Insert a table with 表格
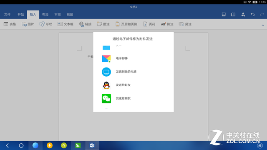 coord(10,24)
